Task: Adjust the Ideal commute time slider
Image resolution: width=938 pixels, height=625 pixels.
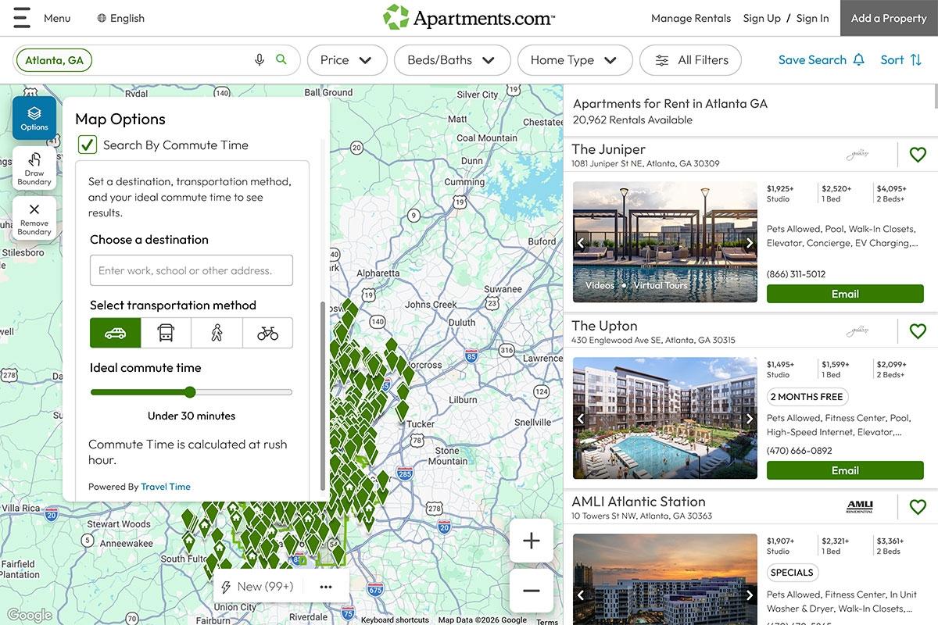Action: coord(190,392)
